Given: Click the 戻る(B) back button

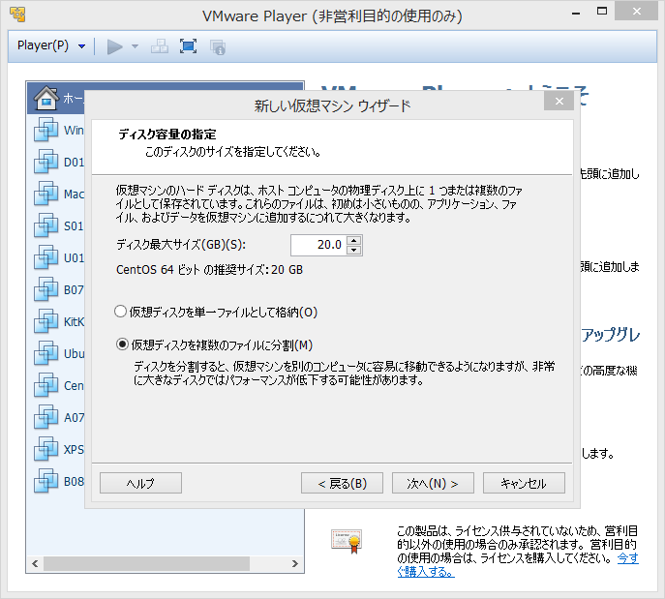Looking at the screenshot, I should [342, 483].
